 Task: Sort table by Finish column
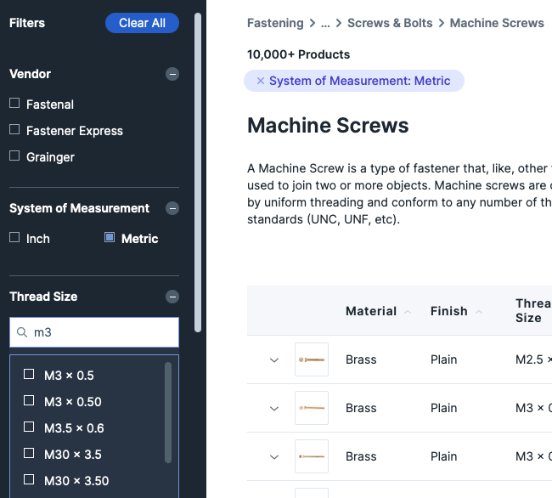pyautogui.click(x=456, y=311)
